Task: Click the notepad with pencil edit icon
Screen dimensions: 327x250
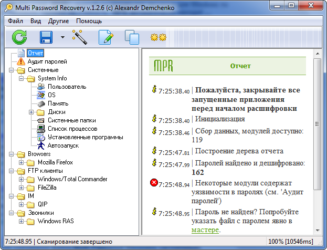Action: [106, 37]
